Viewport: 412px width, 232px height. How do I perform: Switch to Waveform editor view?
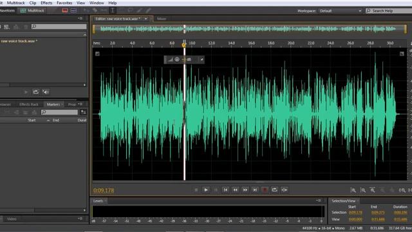[x=7, y=10]
